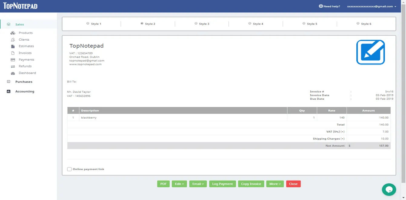Image resolution: width=406 pixels, height=200 pixels.
Task: Open the Email dropdown button
Action: (x=198, y=184)
